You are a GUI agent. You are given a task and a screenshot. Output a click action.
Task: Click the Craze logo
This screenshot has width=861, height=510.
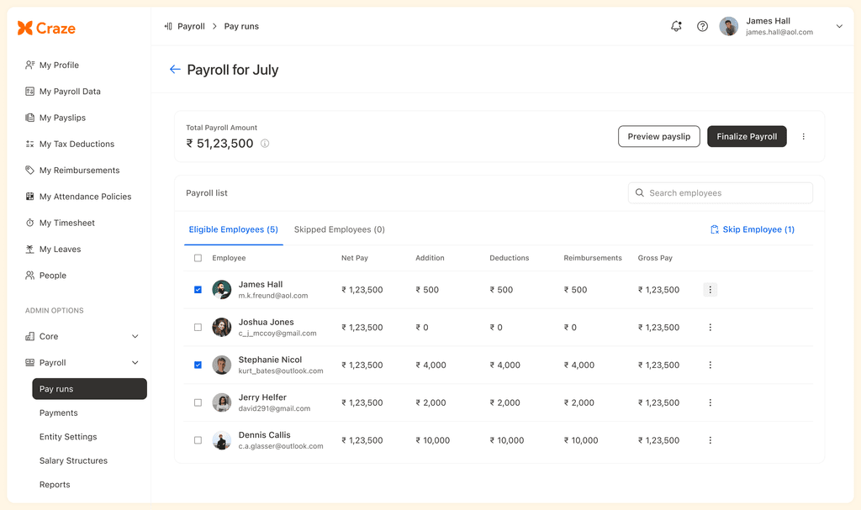click(x=46, y=28)
